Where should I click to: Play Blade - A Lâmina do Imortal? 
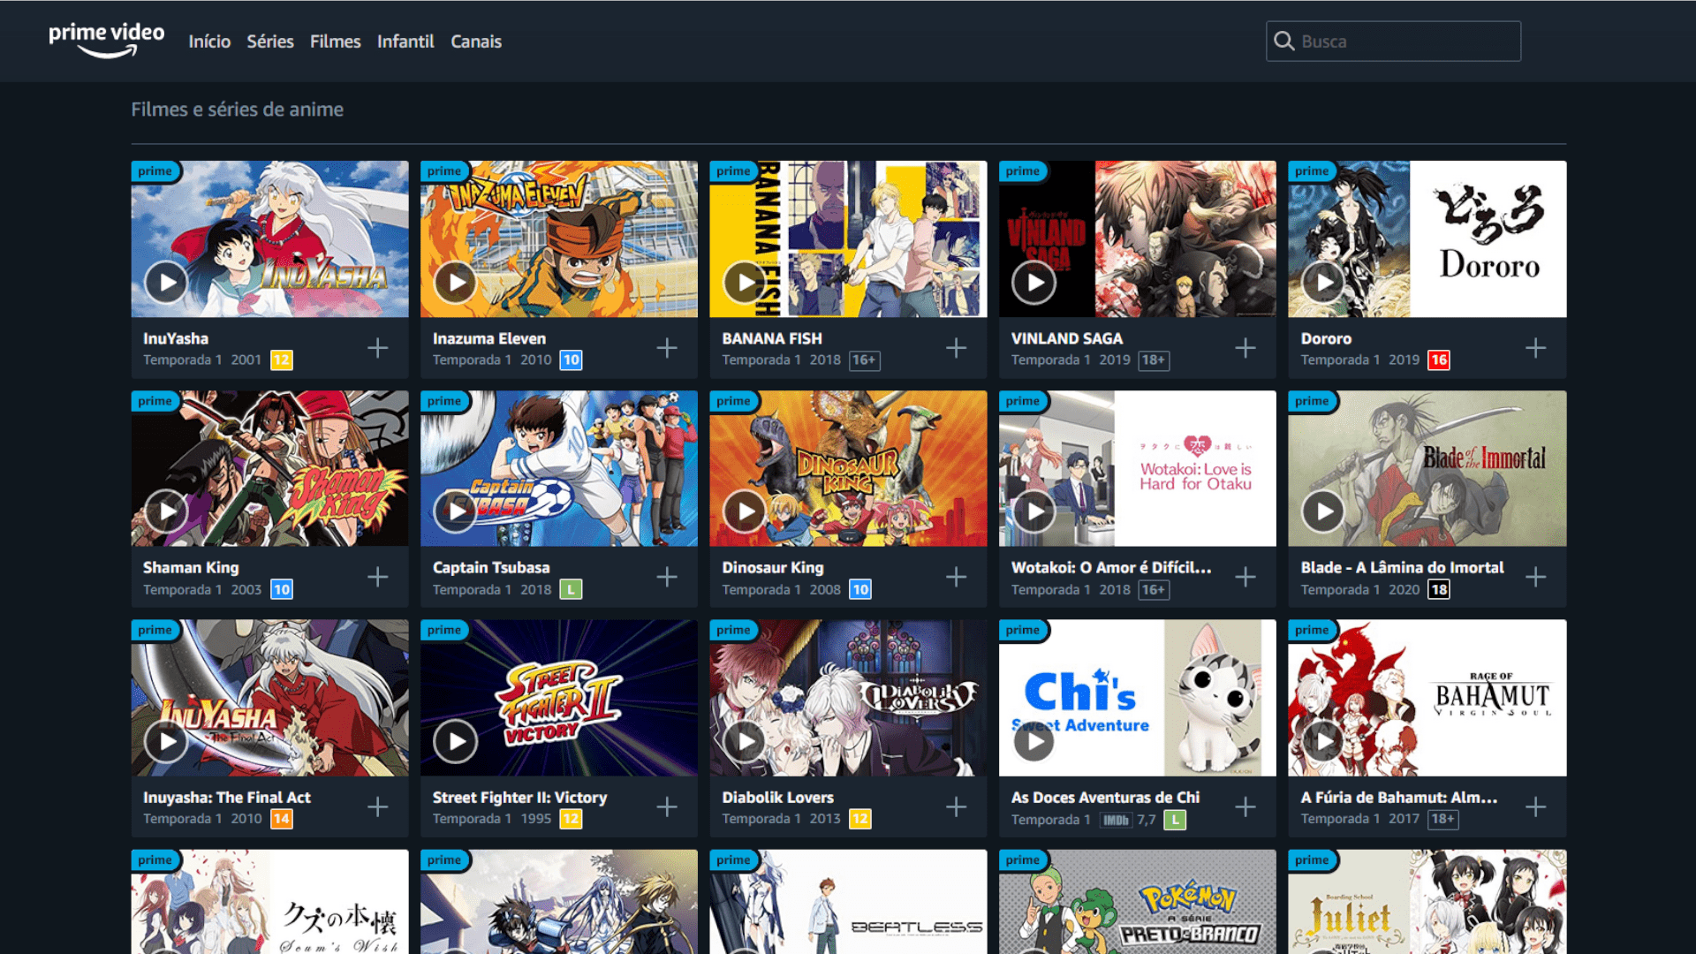[x=1324, y=511]
